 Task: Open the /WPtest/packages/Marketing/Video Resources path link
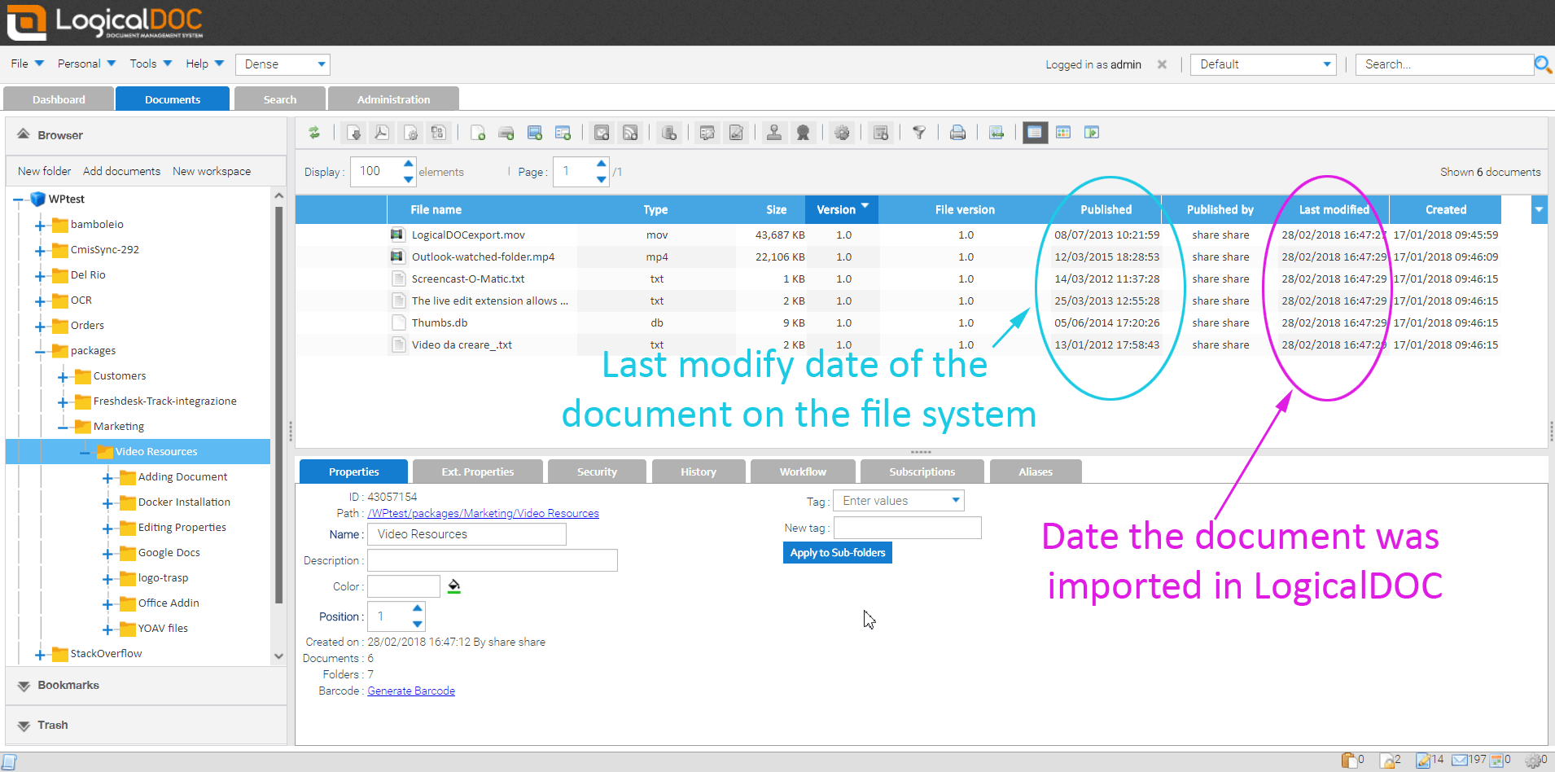coord(484,513)
